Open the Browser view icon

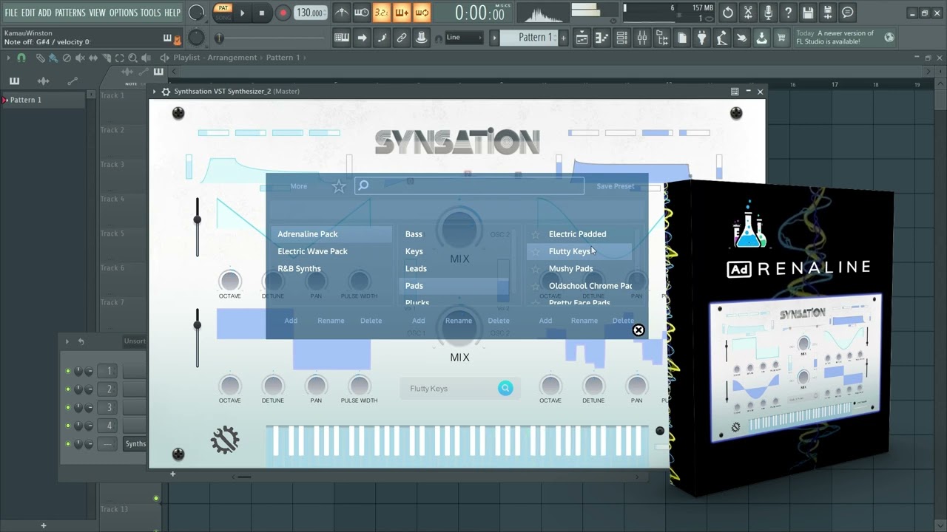pyautogui.click(x=662, y=38)
